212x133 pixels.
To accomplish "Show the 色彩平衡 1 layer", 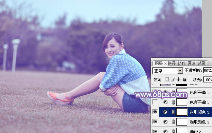I will (155, 102).
